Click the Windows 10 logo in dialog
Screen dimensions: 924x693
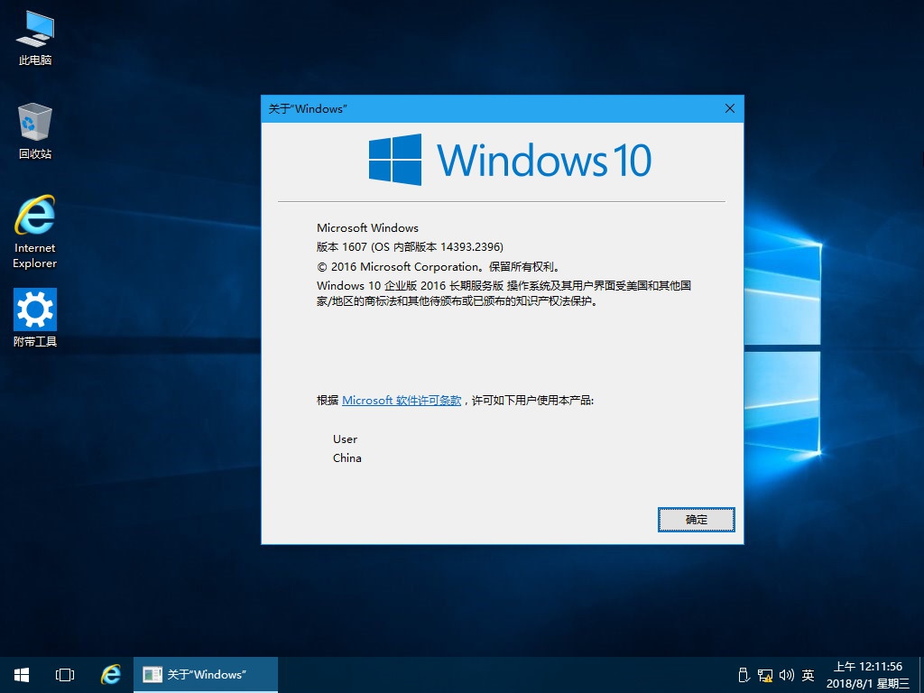pos(510,160)
